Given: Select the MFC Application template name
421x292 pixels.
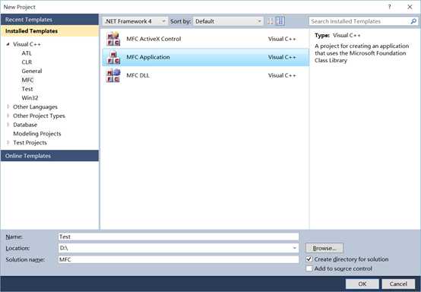Looking at the screenshot, I should tap(148, 57).
